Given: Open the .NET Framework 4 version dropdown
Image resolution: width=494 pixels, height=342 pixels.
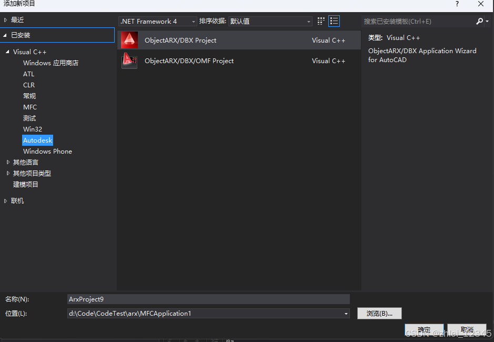Looking at the screenshot, I should pyautogui.click(x=158, y=21).
